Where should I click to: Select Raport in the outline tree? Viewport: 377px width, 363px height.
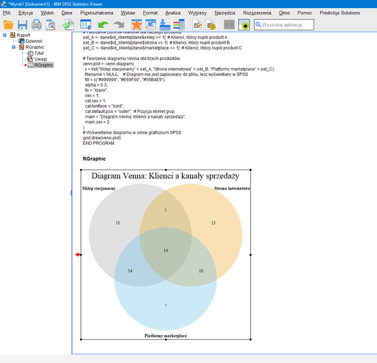coord(23,35)
